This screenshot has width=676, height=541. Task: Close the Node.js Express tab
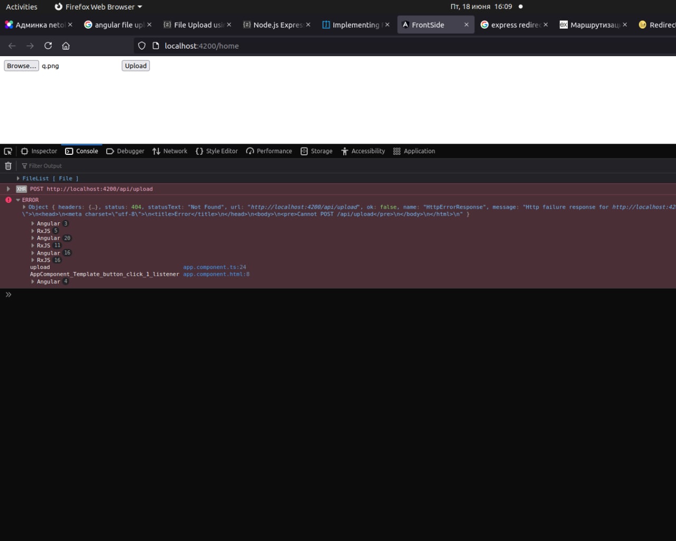[x=308, y=25]
